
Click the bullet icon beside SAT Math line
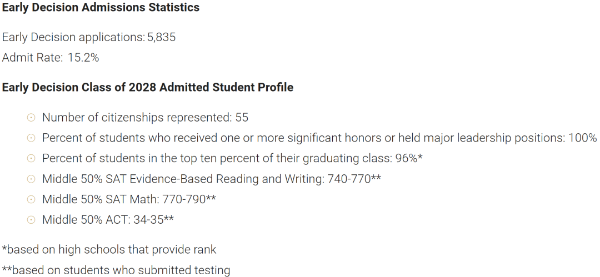point(31,199)
